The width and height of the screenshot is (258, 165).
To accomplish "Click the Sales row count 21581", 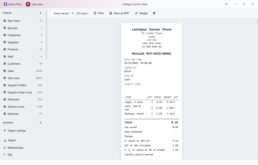I will [x=39, y=71].
